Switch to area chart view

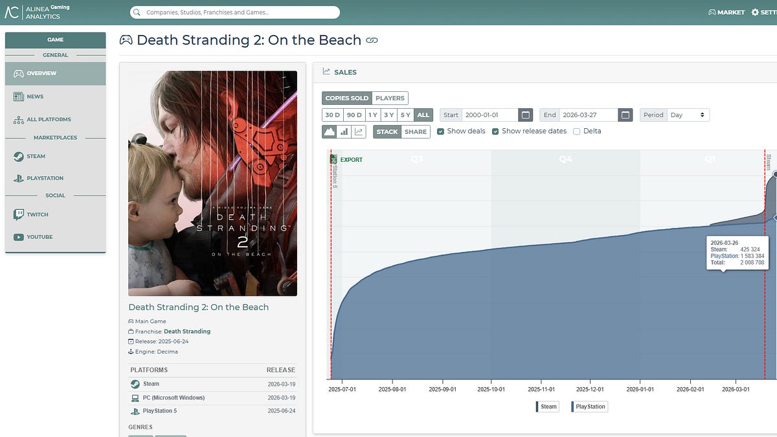coord(329,131)
